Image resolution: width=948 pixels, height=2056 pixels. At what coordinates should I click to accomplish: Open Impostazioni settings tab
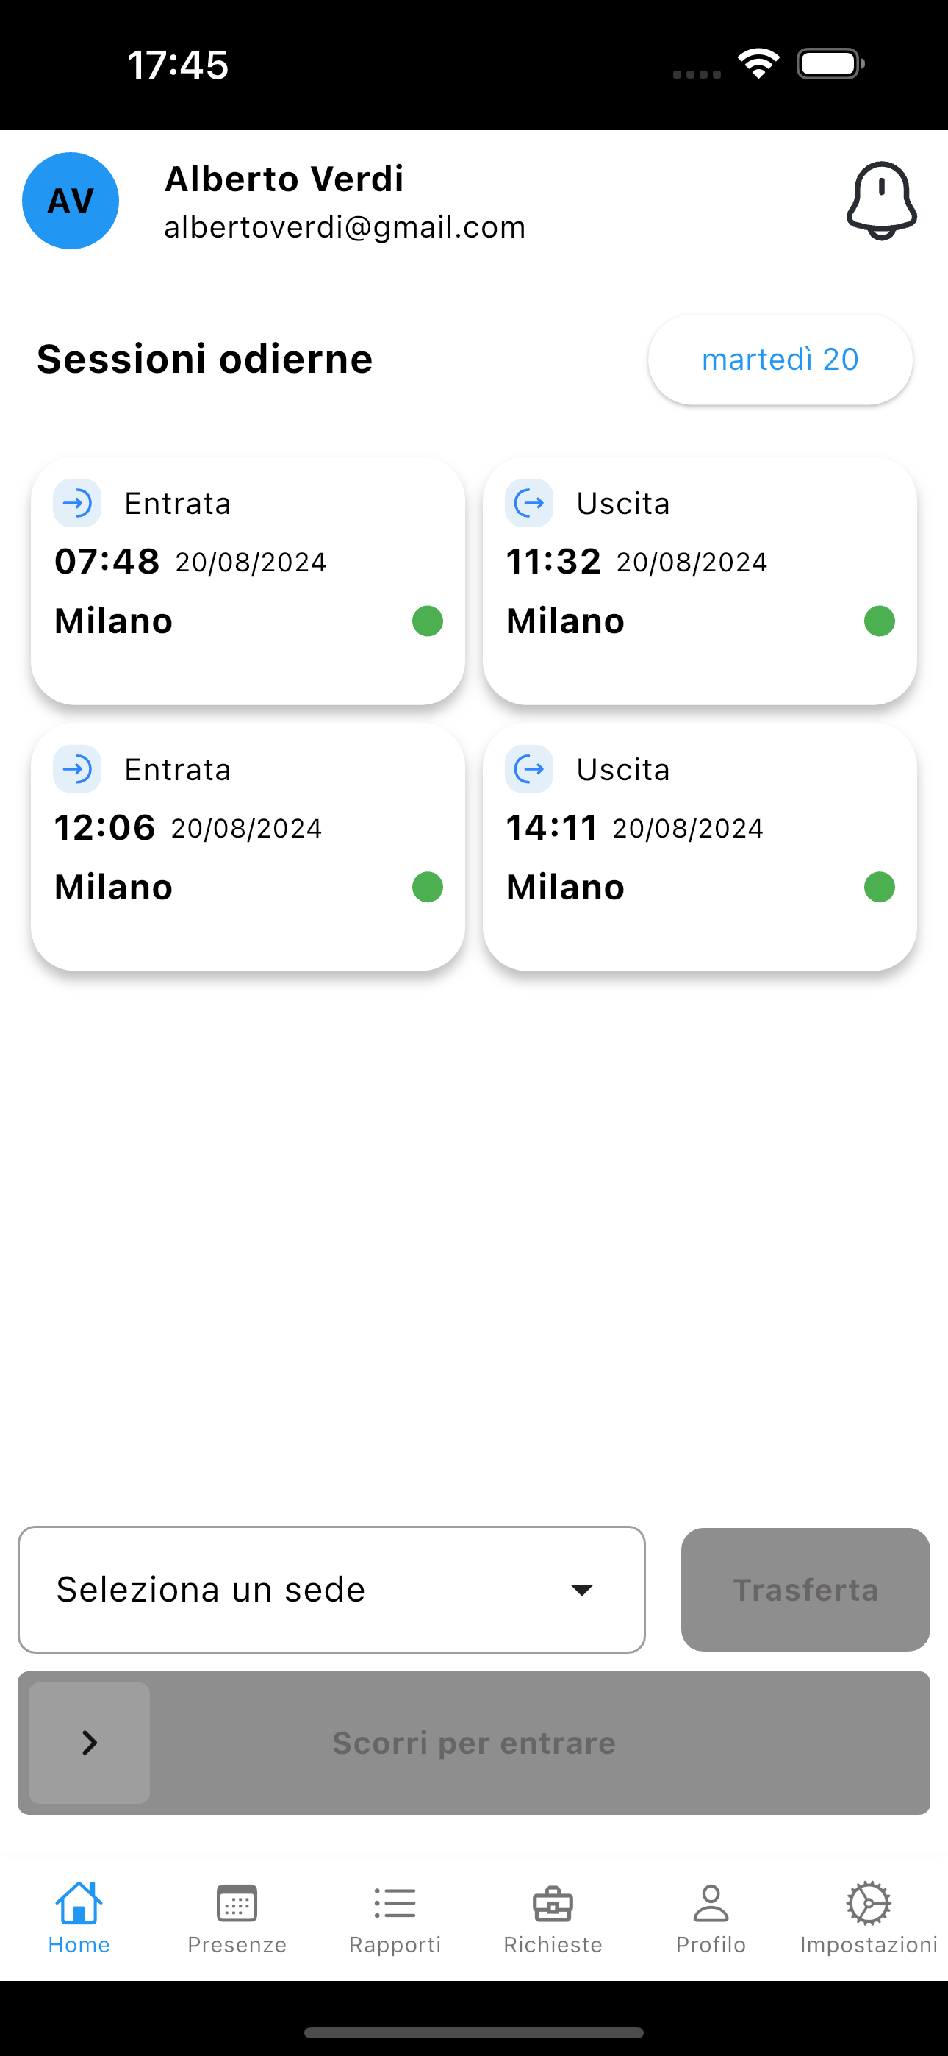(x=868, y=1916)
